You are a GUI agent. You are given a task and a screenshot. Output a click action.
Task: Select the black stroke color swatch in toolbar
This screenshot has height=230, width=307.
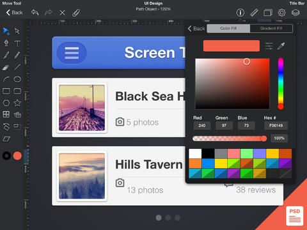[x=6, y=156]
